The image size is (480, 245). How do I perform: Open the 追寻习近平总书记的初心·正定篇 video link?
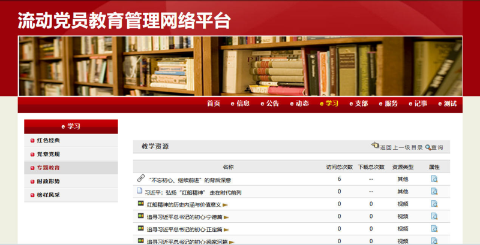(185, 229)
